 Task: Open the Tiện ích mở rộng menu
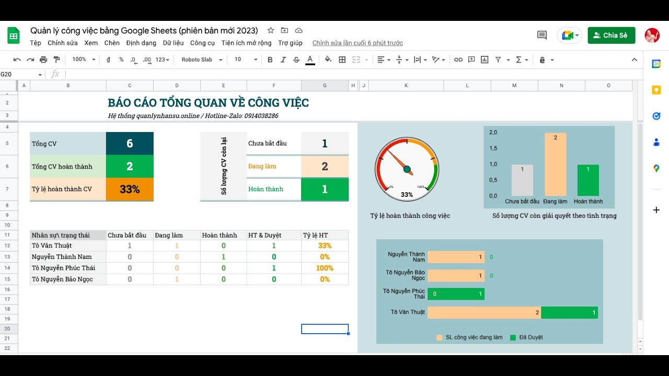(246, 43)
